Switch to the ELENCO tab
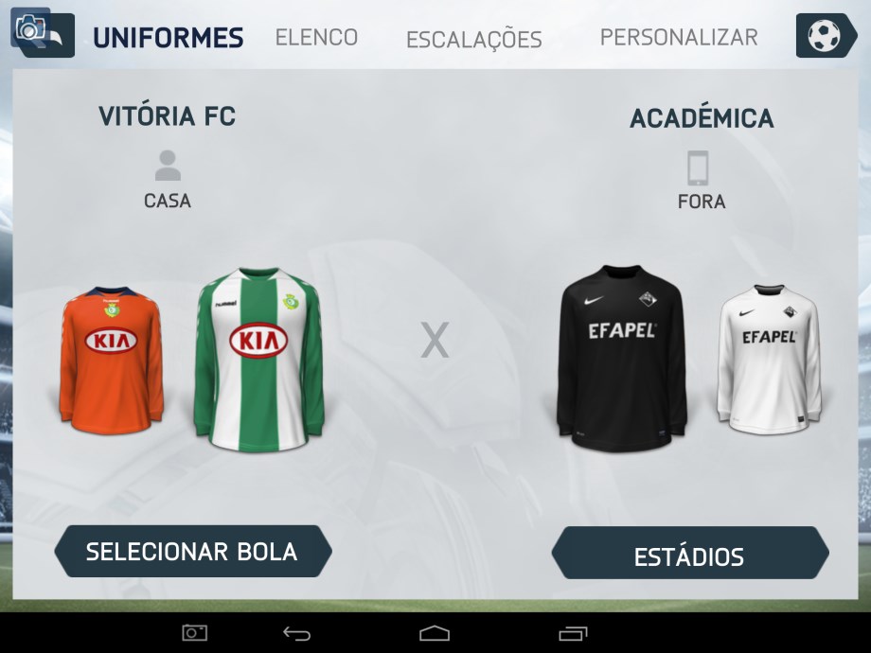871x653 pixels. (x=316, y=38)
